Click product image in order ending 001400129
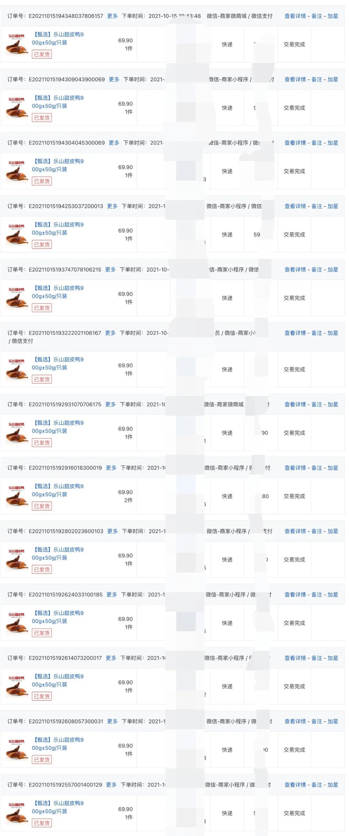 click(x=16, y=813)
